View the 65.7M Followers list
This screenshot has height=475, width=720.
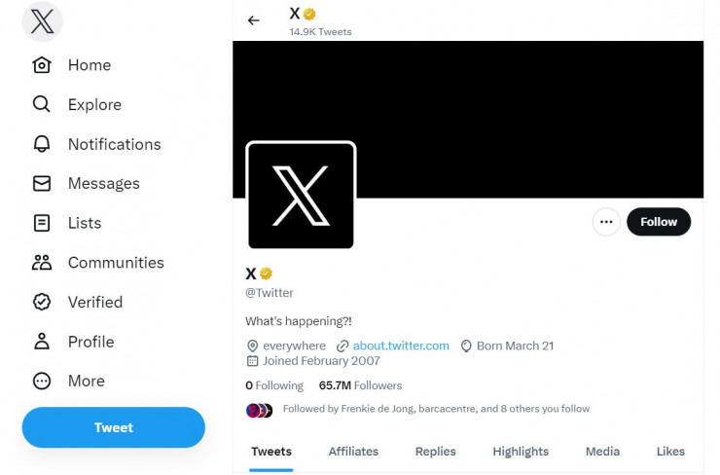tap(360, 385)
